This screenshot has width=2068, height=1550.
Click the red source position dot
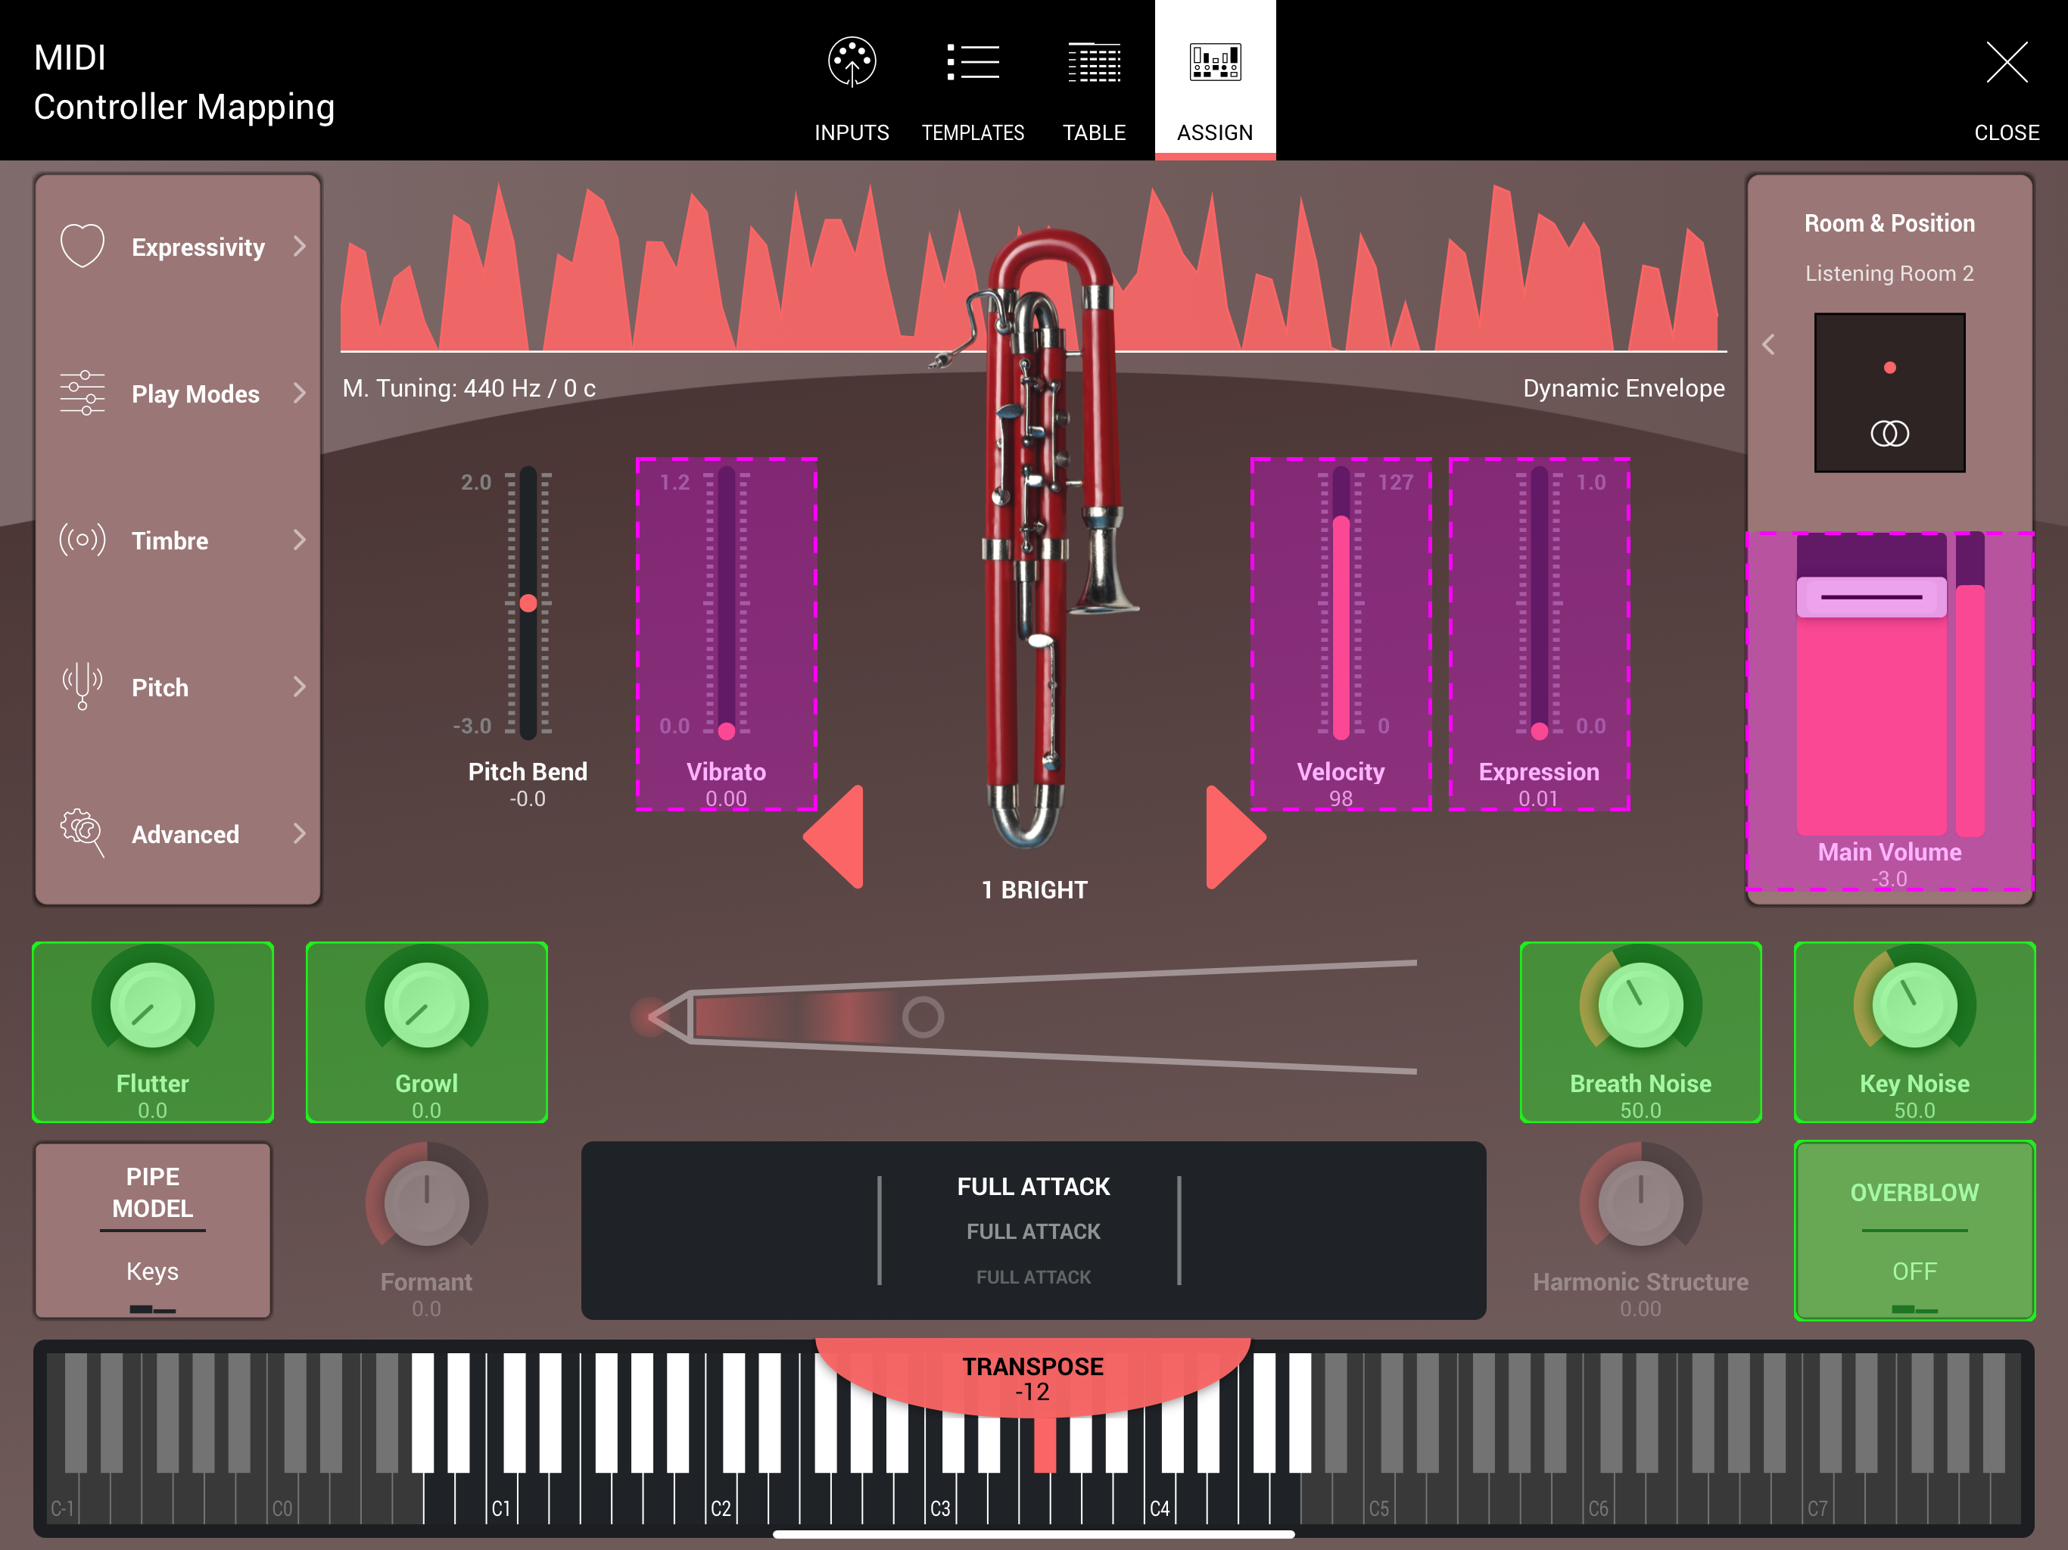tap(1889, 367)
